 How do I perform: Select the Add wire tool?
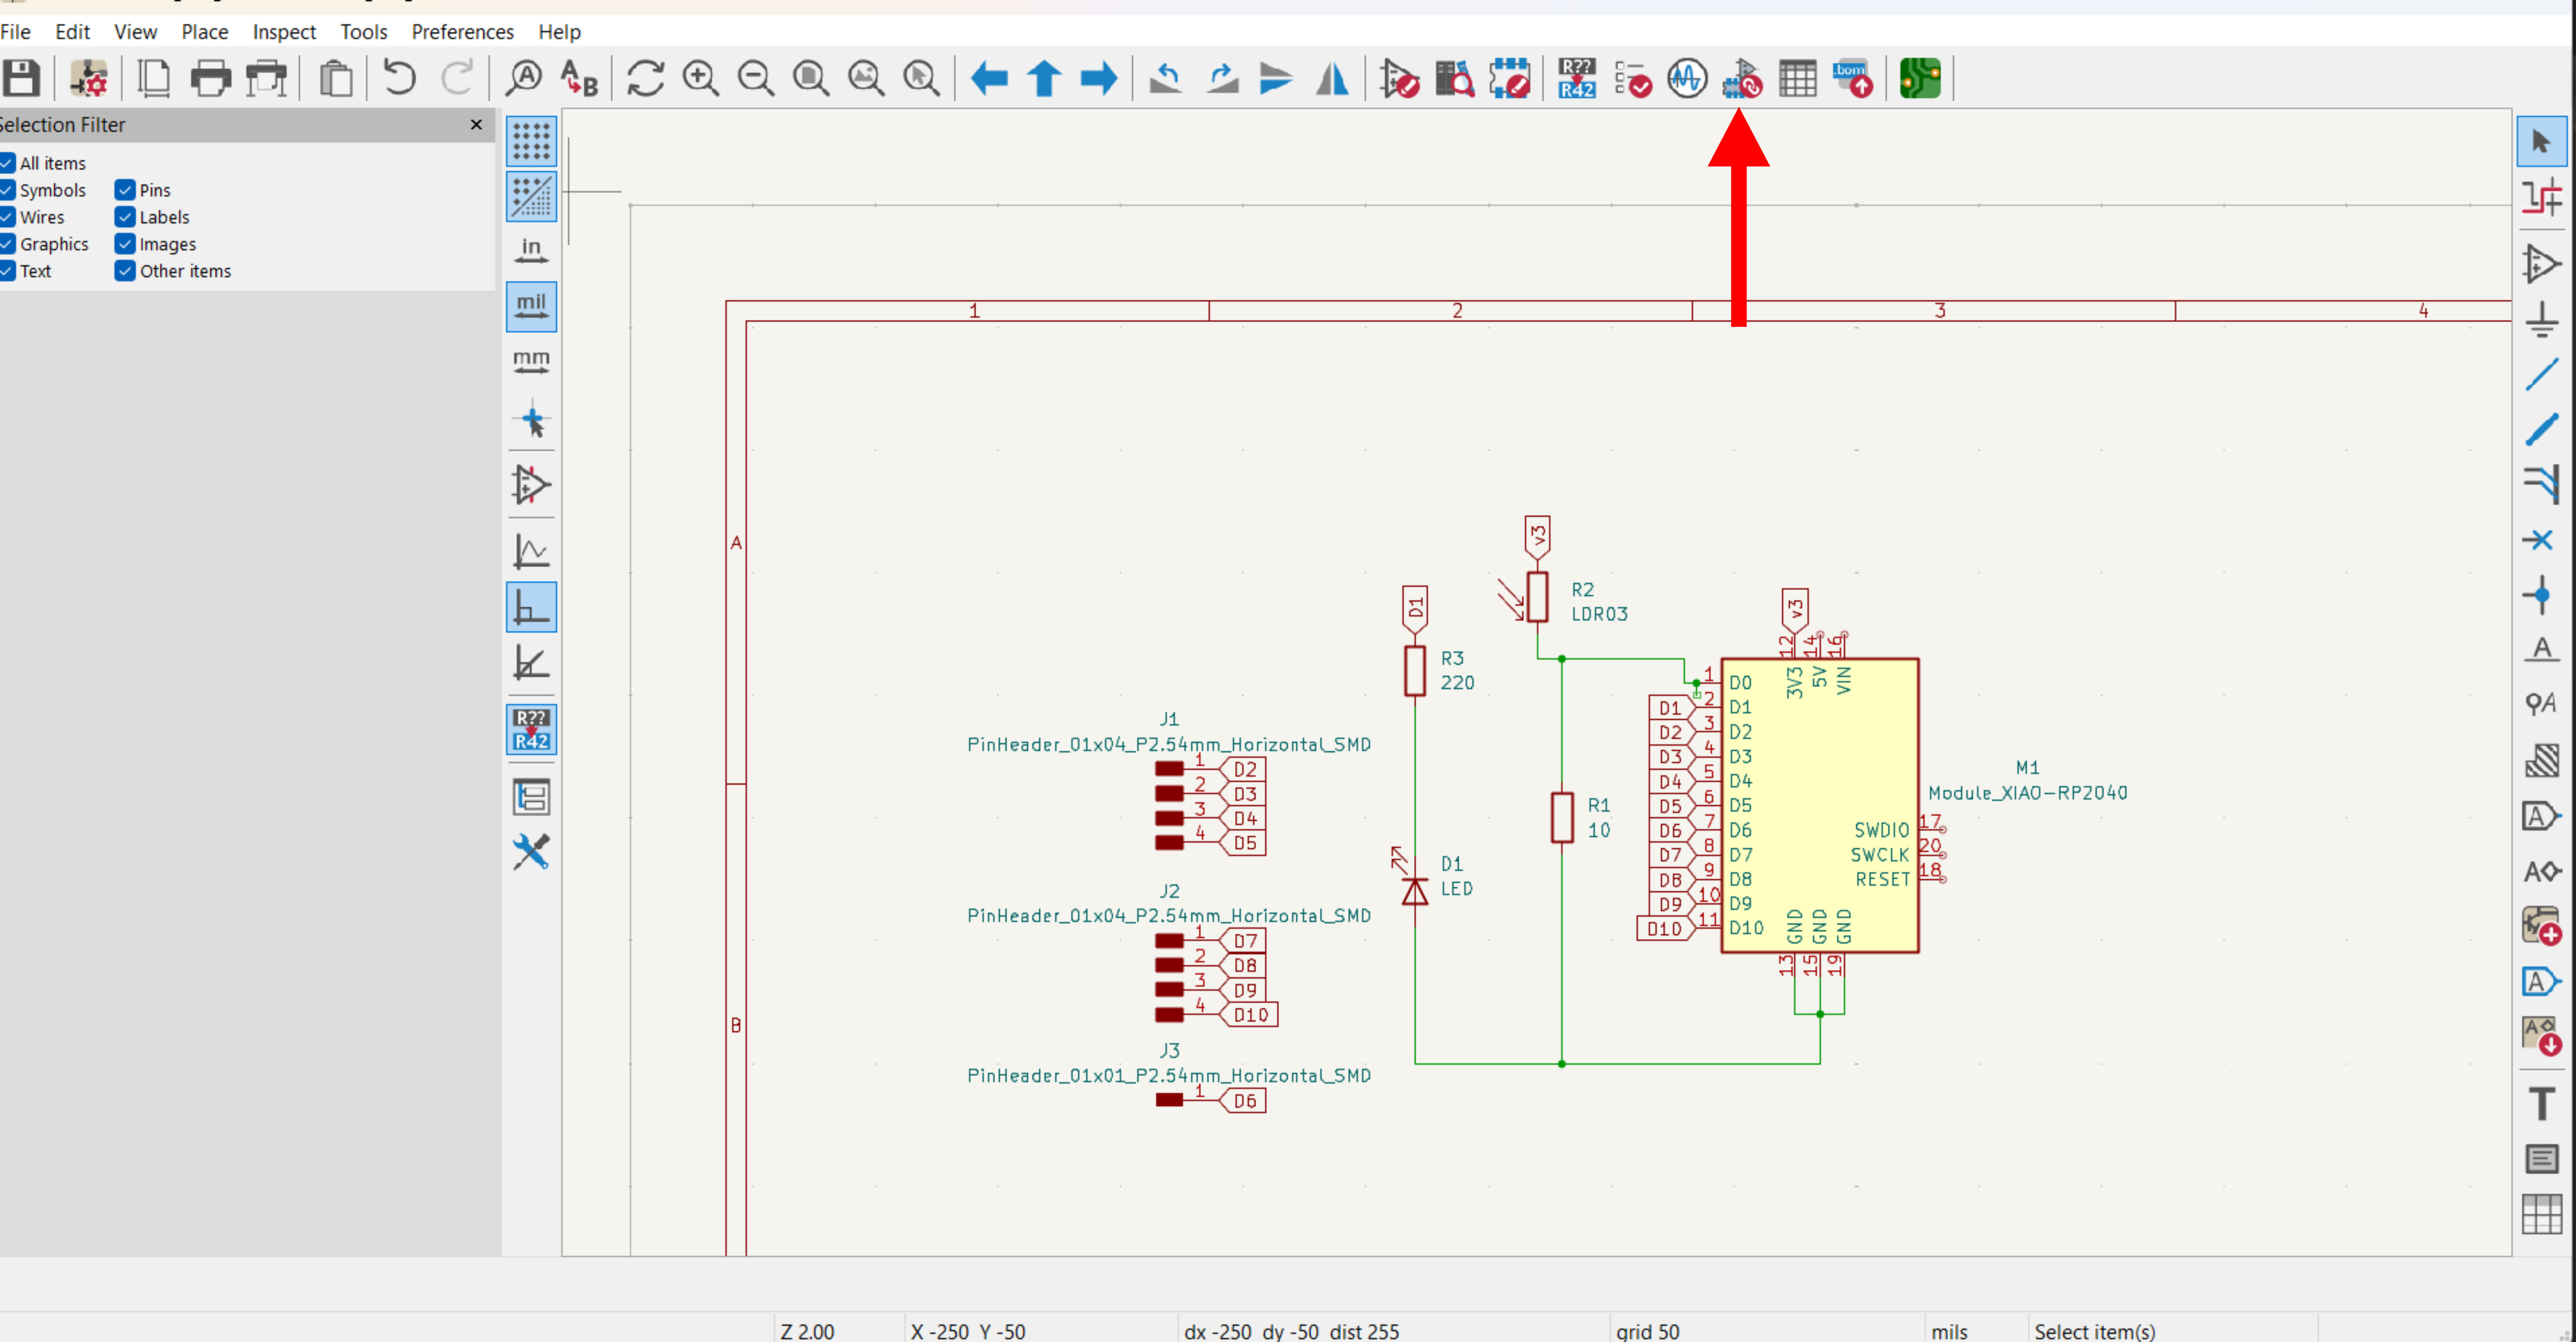pyautogui.click(x=2541, y=374)
